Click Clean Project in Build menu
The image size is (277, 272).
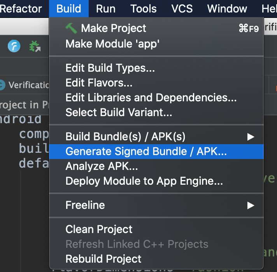(x=99, y=229)
